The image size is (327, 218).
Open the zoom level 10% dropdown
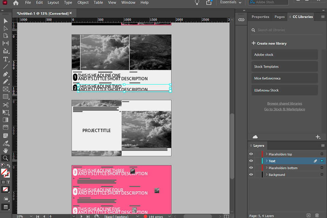point(31,216)
